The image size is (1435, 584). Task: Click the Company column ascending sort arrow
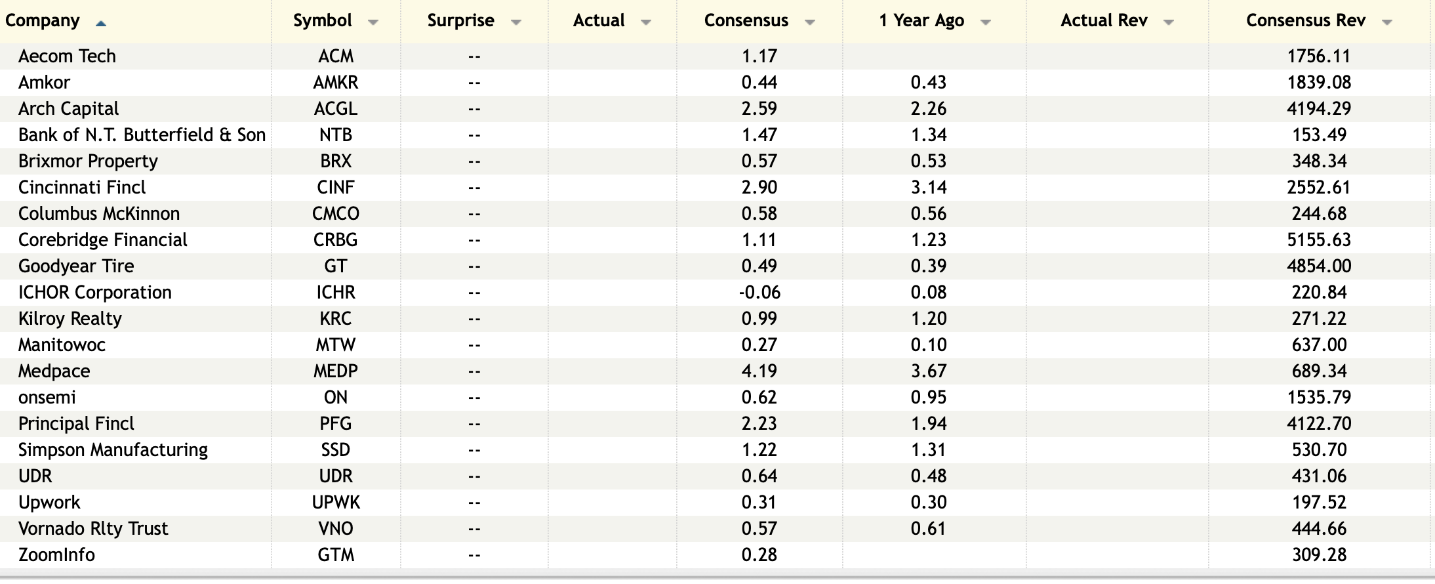[100, 23]
